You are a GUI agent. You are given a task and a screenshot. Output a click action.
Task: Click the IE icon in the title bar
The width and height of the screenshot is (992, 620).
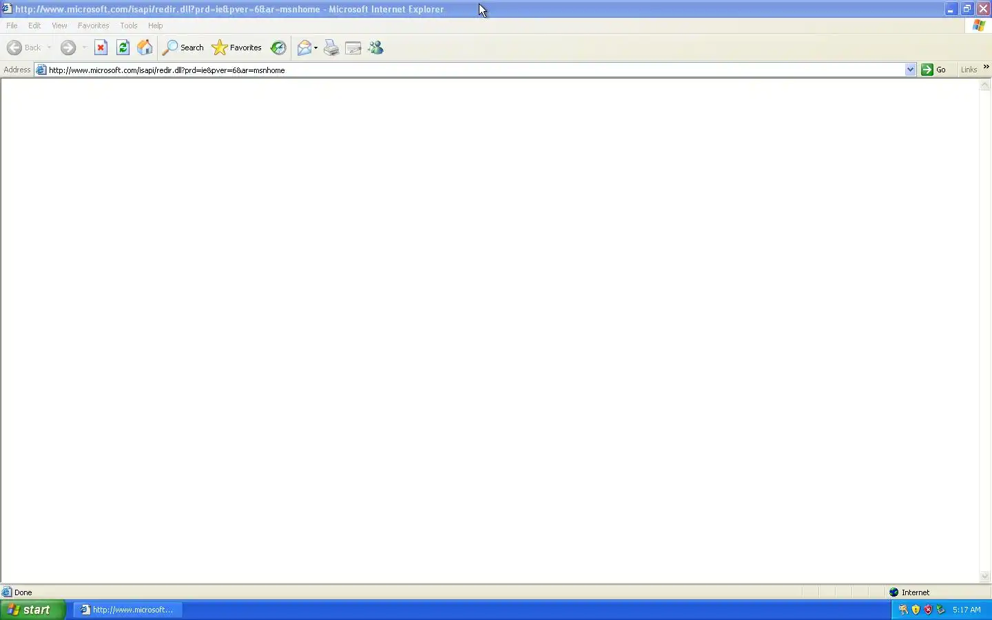(x=7, y=9)
